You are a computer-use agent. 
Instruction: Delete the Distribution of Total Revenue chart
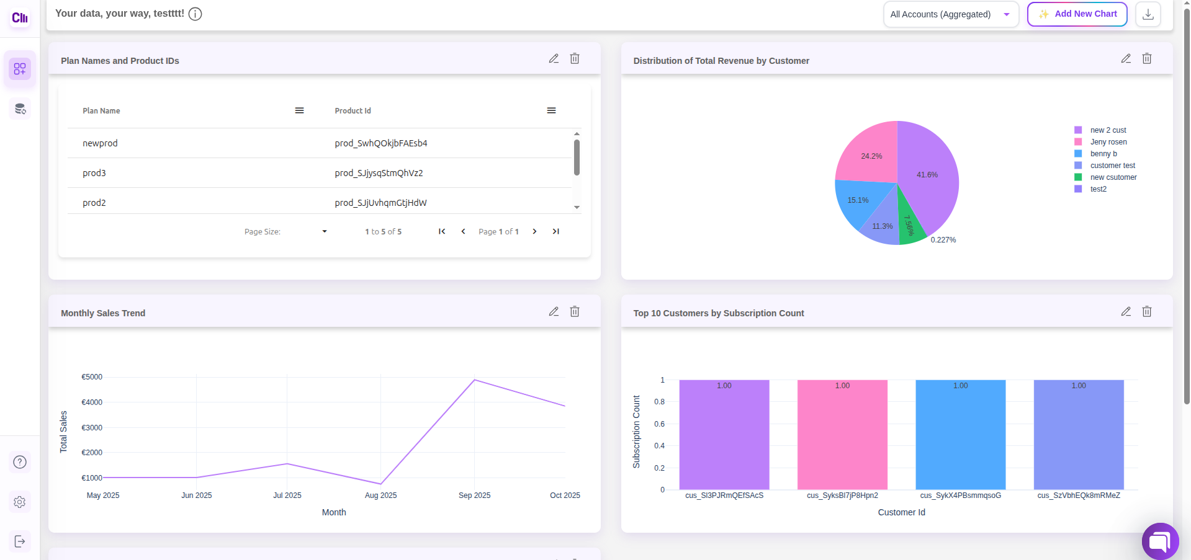coord(1146,59)
